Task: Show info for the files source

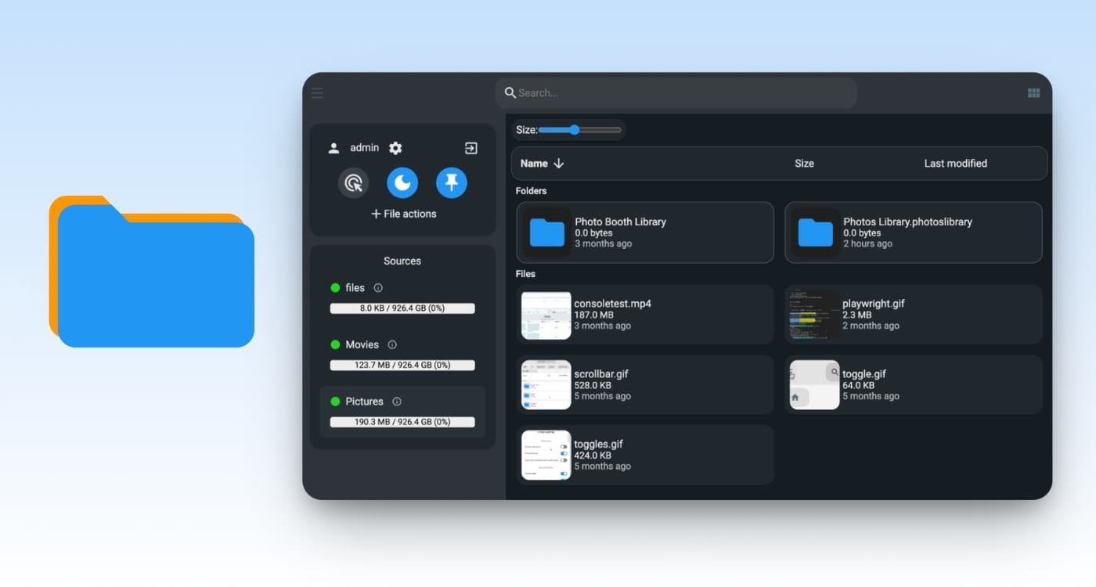Action: [378, 287]
